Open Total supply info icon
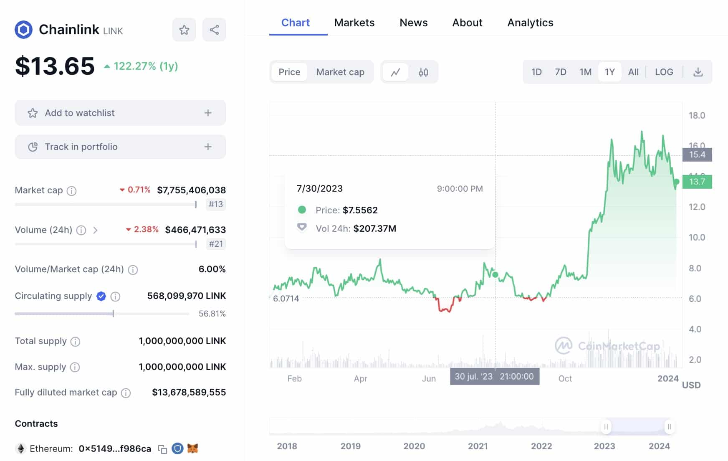Image resolution: width=728 pixels, height=461 pixels. click(75, 342)
